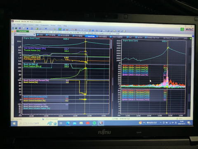Screen dimensions: 198x149
Task: Click the red square icon left of the connection status
Action: point(15,31)
